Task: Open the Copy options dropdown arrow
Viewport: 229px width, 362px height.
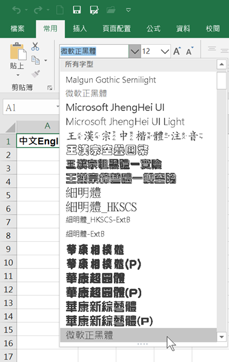Action: pyautogui.click(x=45, y=61)
